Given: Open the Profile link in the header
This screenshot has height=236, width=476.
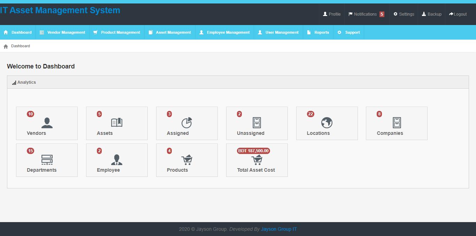Looking at the screenshot, I should coord(335,14).
